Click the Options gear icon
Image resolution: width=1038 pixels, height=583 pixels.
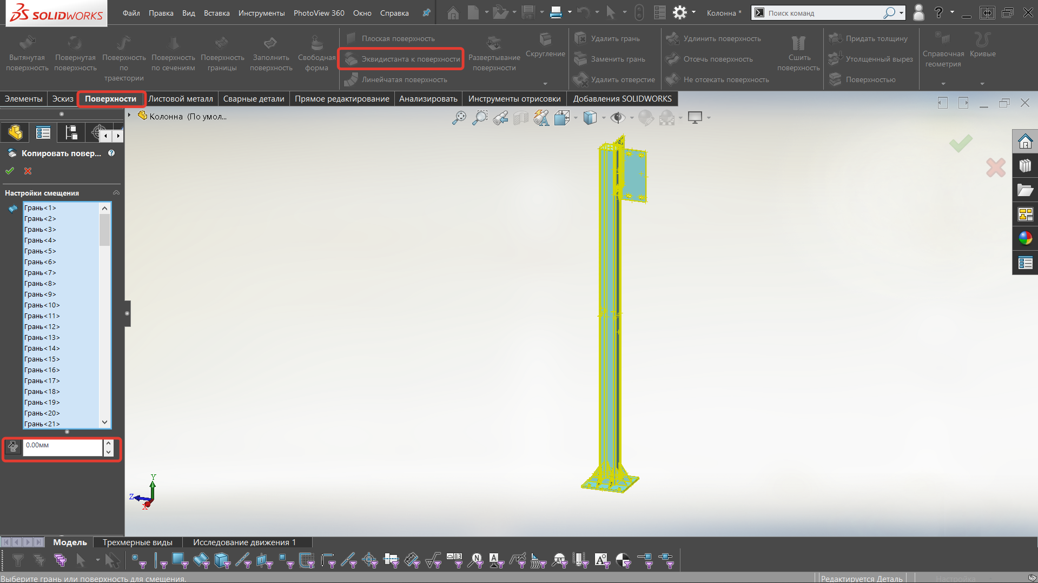[679, 12]
